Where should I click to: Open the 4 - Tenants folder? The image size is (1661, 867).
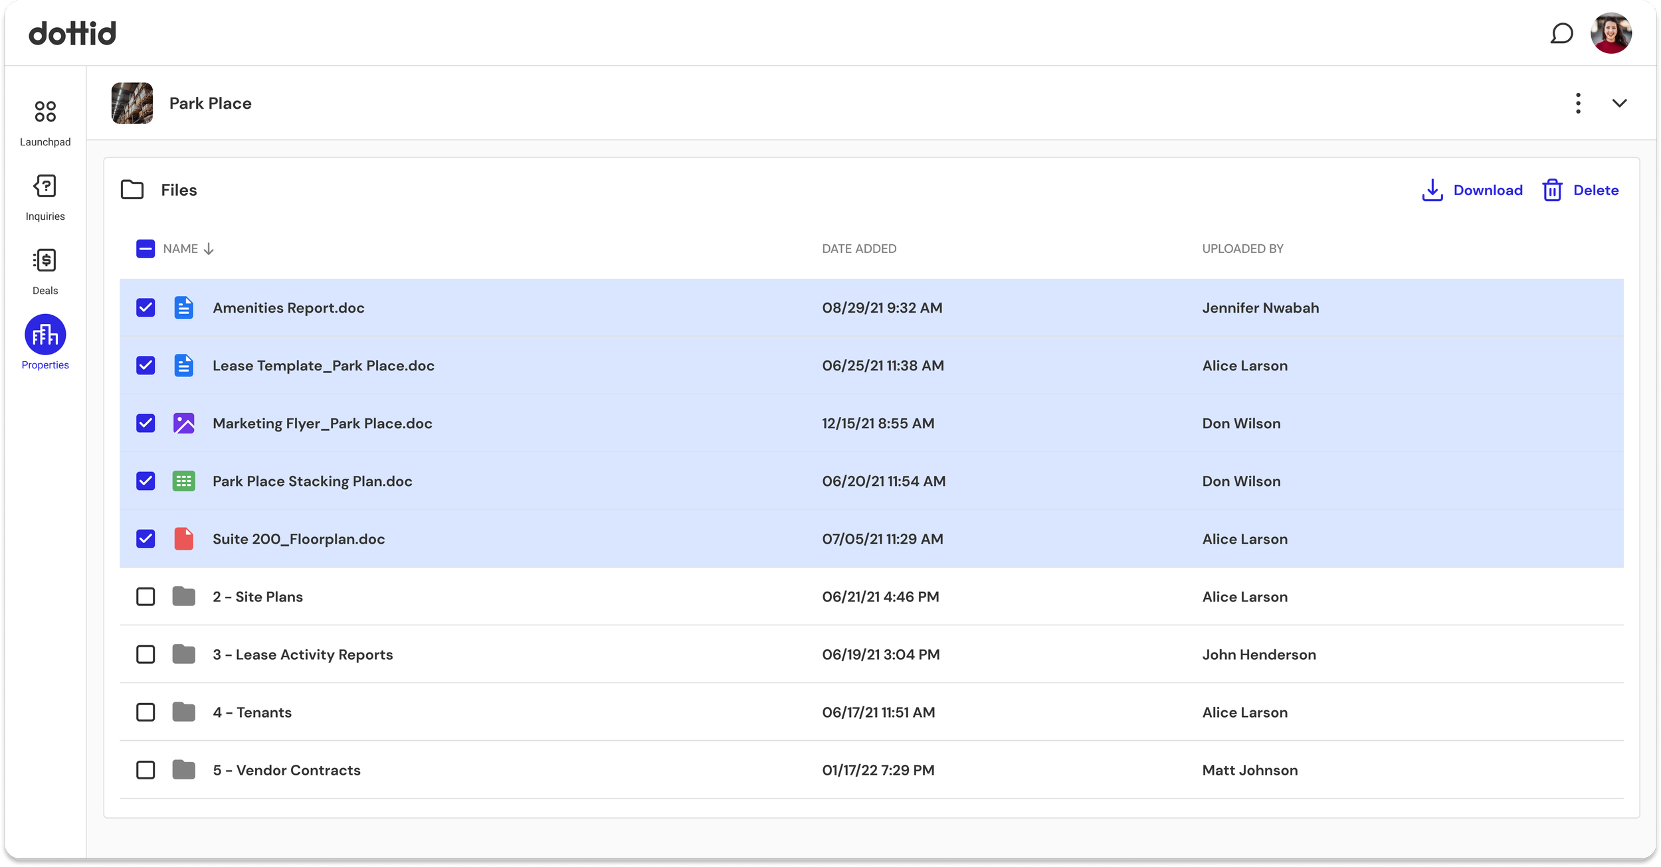(x=252, y=712)
